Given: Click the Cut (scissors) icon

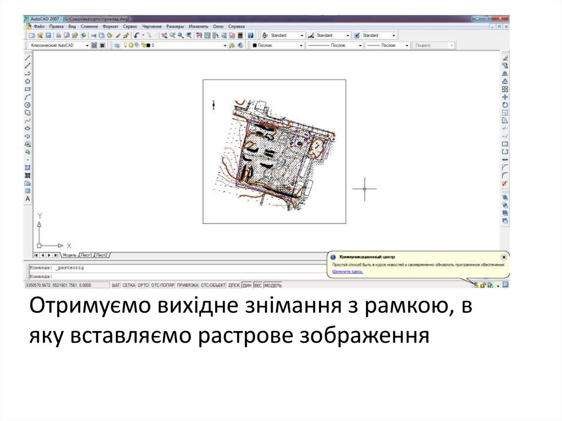Looking at the screenshot, I should coord(93,36).
